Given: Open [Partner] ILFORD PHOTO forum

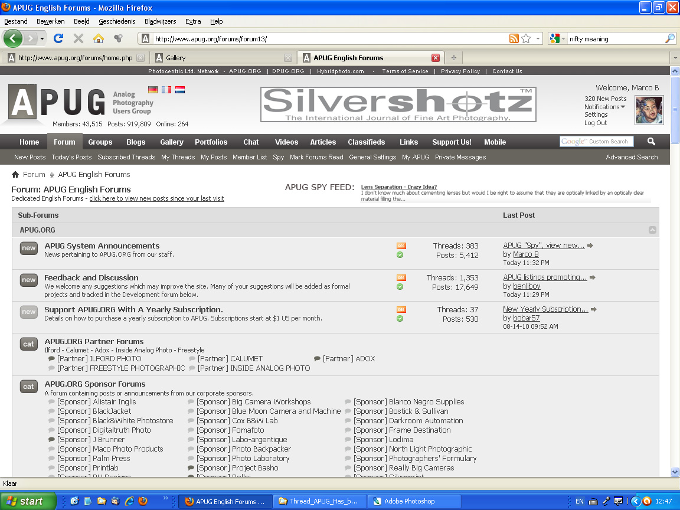Looking at the screenshot, I should [99, 359].
